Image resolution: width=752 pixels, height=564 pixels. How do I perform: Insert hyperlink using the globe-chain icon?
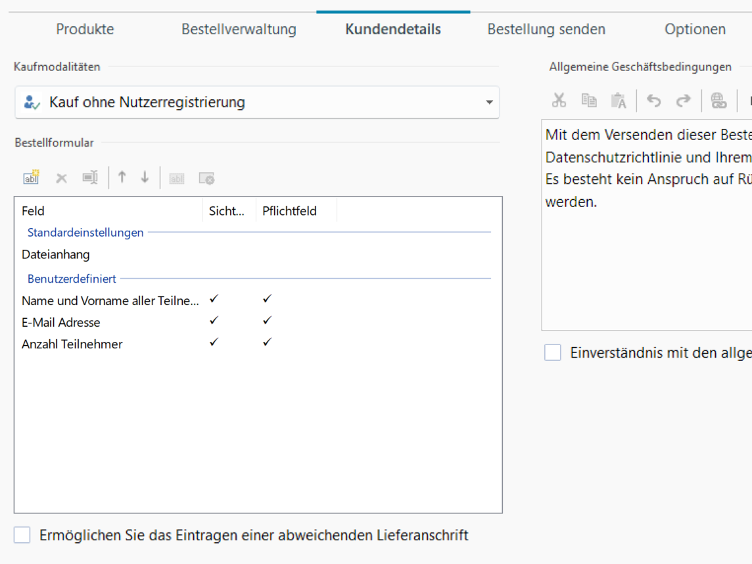719,101
